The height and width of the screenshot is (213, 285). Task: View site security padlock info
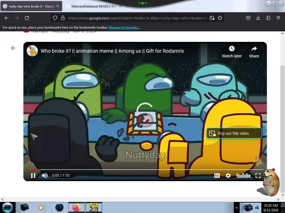(63, 18)
